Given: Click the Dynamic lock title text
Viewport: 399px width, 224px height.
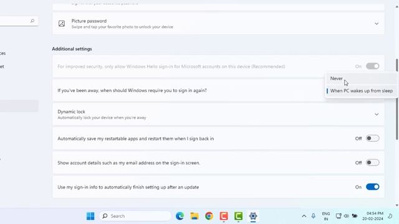Looking at the screenshot, I should tap(71, 111).
